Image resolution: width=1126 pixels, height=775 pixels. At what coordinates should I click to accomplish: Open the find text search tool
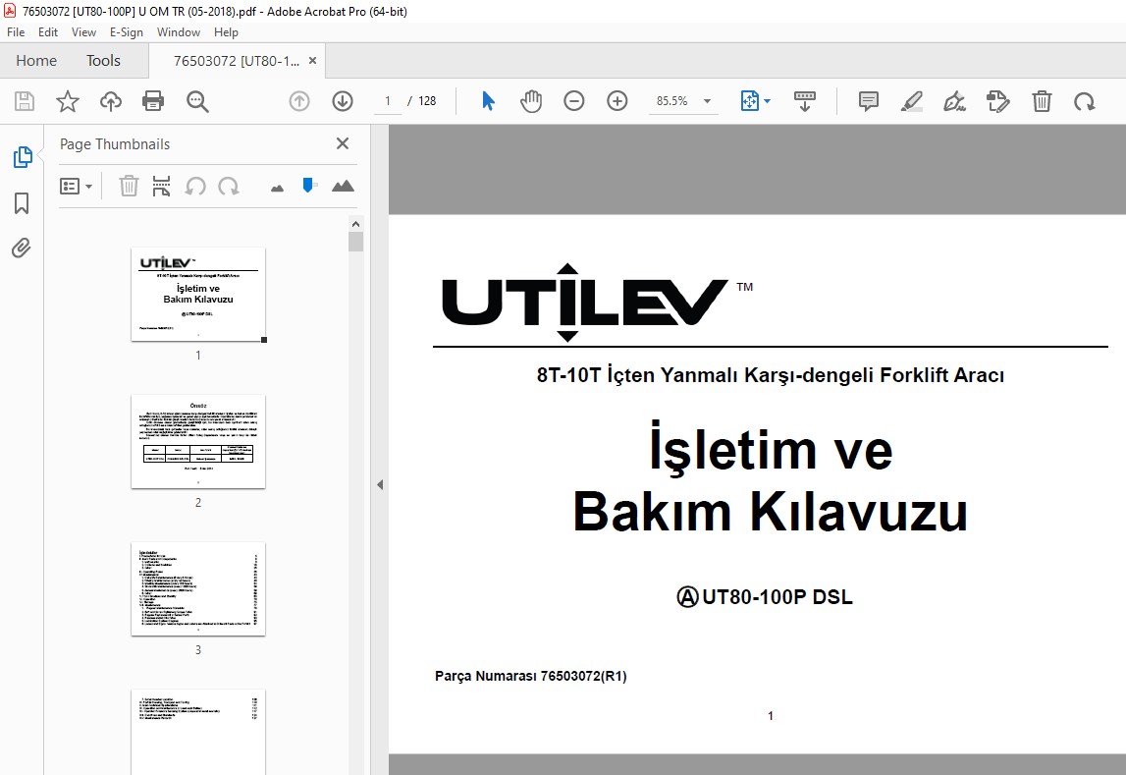click(x=197, y=101)
